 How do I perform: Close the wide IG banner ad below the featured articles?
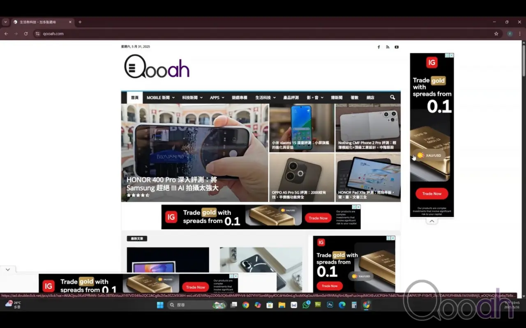[358, 207]
